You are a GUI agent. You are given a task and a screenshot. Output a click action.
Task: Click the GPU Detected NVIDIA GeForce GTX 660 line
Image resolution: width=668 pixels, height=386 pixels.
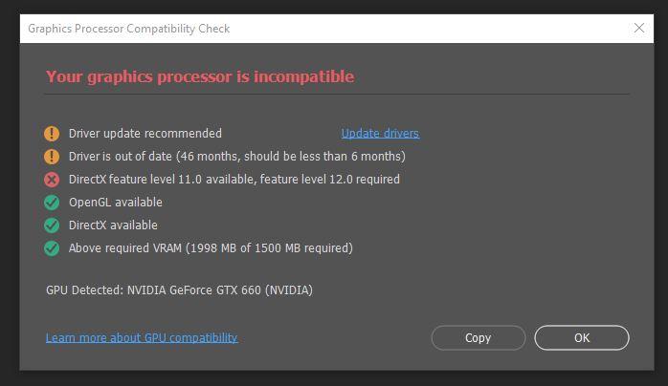pyautogui.click(x=179, y=290)
